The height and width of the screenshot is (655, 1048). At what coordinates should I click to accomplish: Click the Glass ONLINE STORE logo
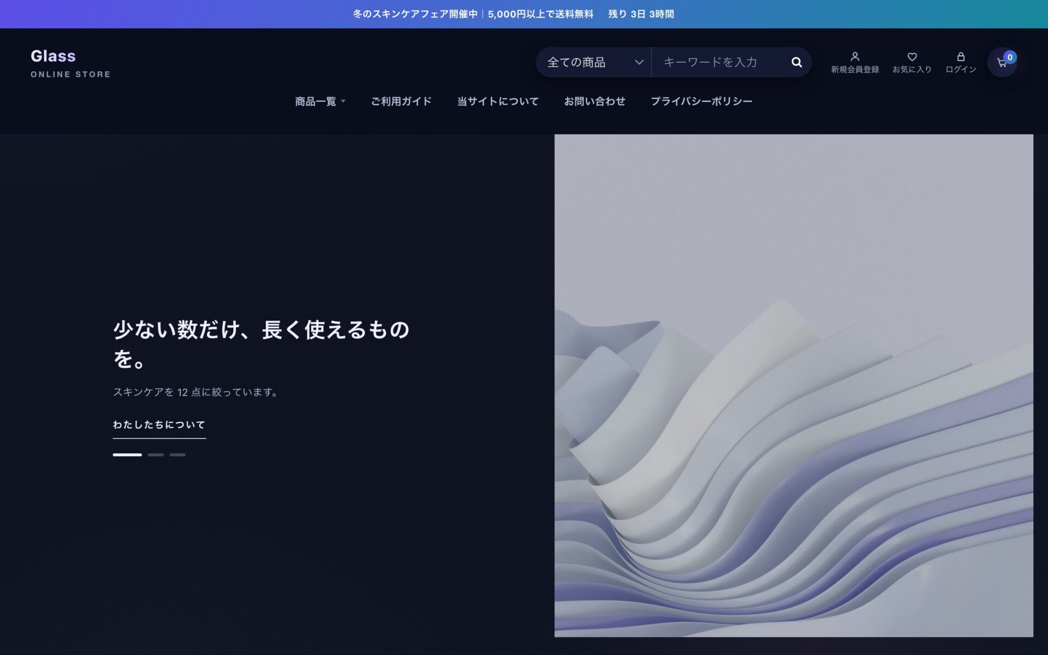coord(70,63)
